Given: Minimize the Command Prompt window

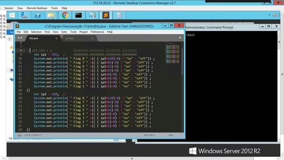Looking at the screenshot, I should (x=262, y=27).
